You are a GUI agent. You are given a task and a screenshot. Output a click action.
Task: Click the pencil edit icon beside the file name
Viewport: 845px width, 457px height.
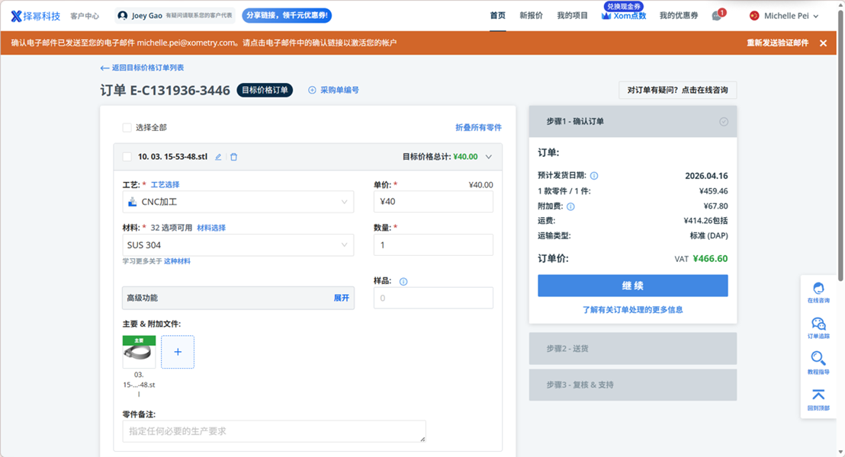point(218,157)
